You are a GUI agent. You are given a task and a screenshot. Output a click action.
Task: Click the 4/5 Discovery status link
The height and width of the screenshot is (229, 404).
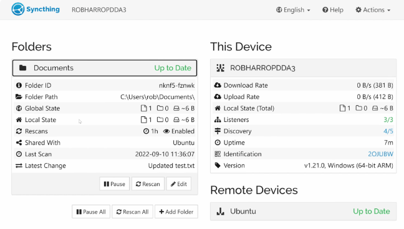coord(388,131)
